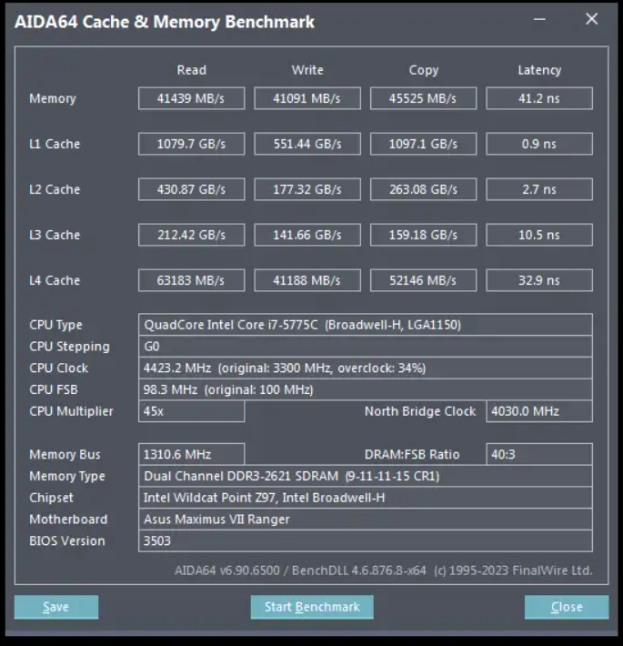623x646 pixels.
Task: Click the AIDA64 version copyright text
Action: click(384, 570)
